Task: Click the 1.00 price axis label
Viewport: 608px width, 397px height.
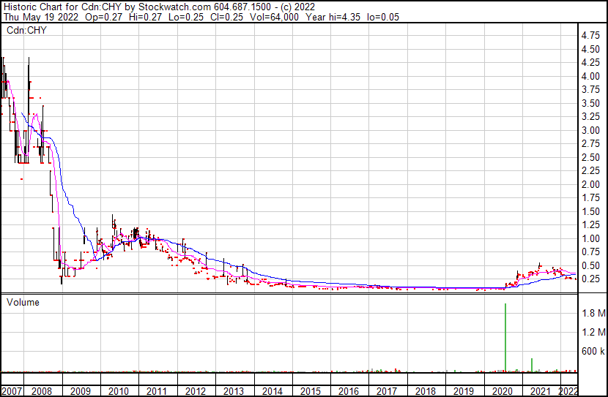Action: tap(590, 238)
